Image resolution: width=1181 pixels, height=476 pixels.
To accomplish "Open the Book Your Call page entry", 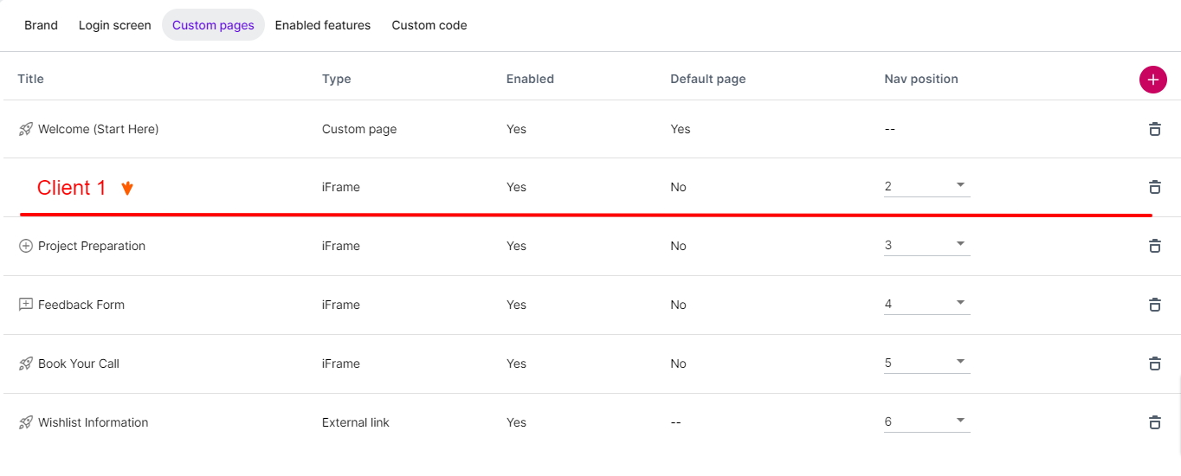I will coord(79,363).
